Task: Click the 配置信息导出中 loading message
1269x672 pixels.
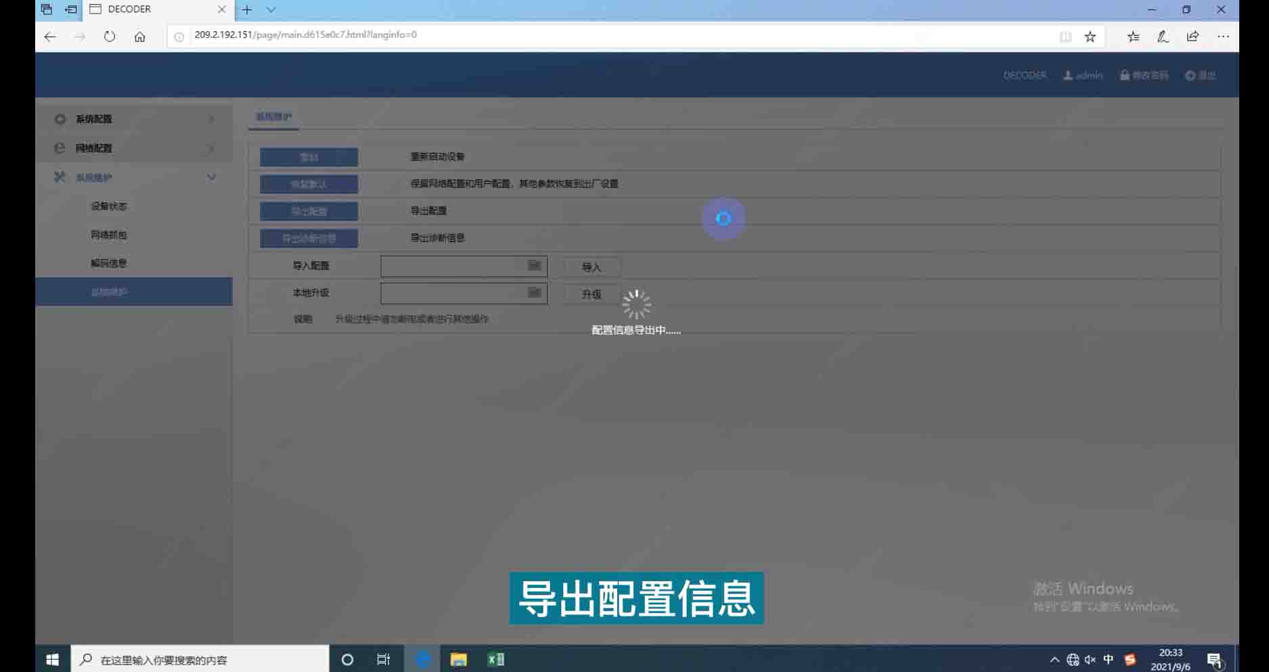Action: click(x=636, y=330)
